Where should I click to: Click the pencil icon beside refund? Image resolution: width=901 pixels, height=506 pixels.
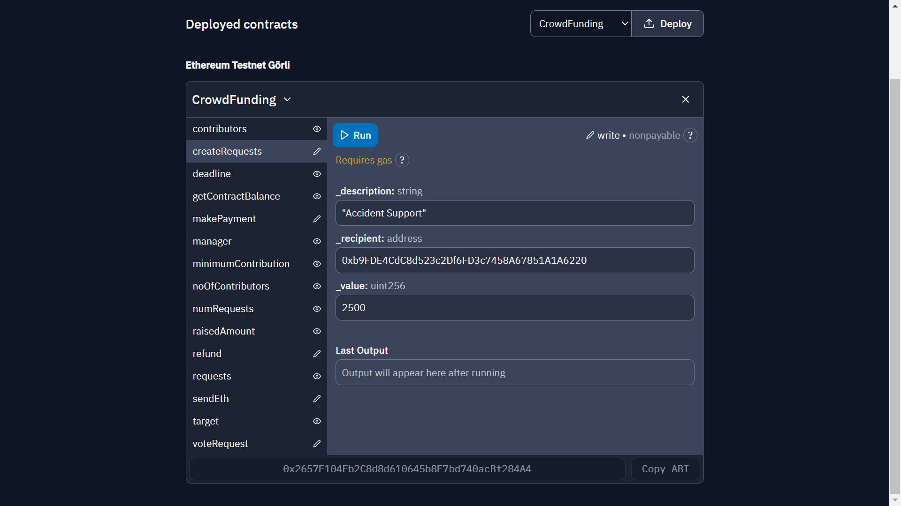pyautogui.click(x=317, y=354)
